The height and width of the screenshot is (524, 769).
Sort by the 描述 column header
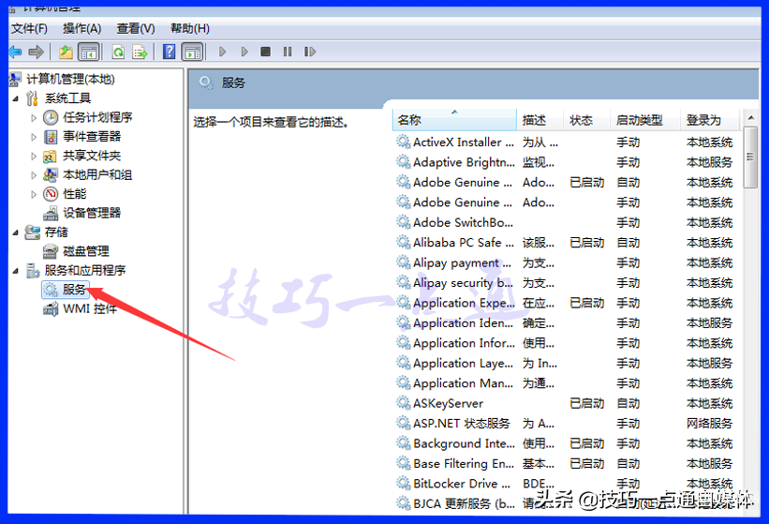pos(540,120)
